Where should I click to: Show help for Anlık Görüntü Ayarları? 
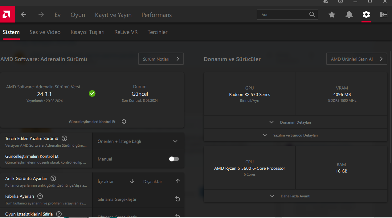click(x=53, y=178)
